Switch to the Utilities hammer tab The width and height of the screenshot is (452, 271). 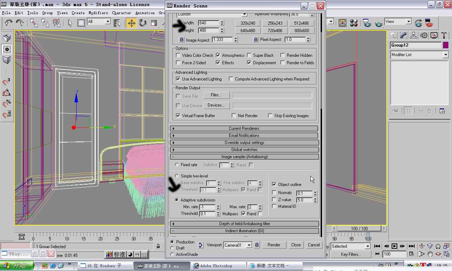click(x=444, y=35)
